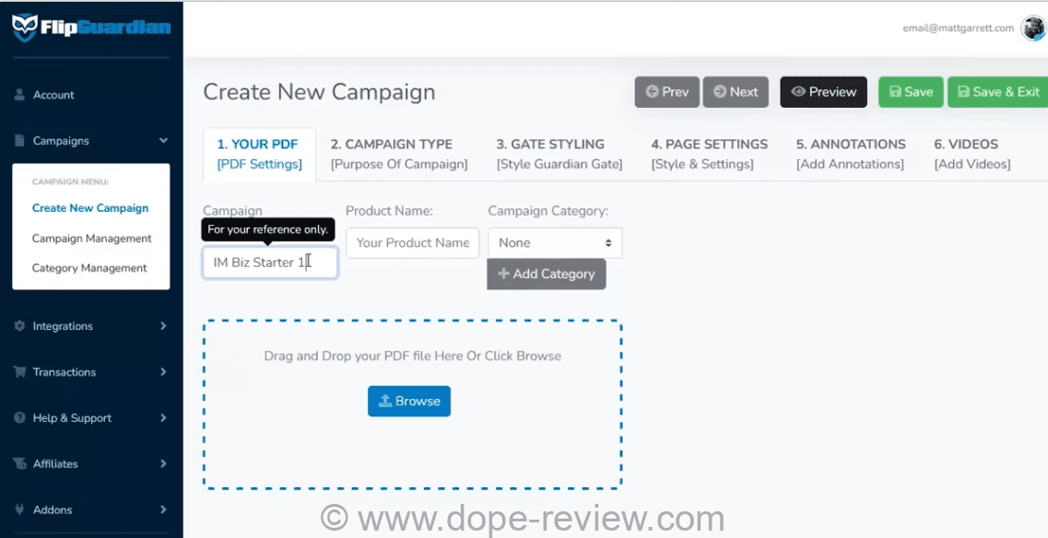The image size is (1048, 538).
Task: Click the Product Name input field
Action: click(x=412, y=243)
